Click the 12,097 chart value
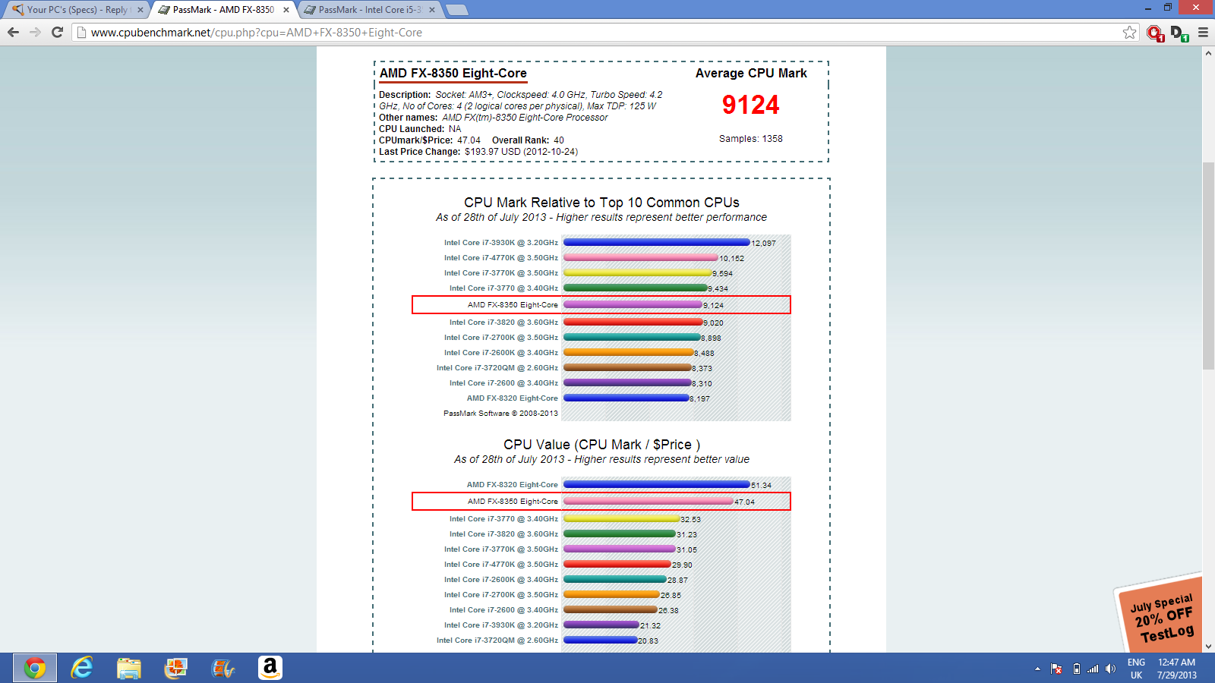This screenshot has width=1215, height=683. (764, 244)
